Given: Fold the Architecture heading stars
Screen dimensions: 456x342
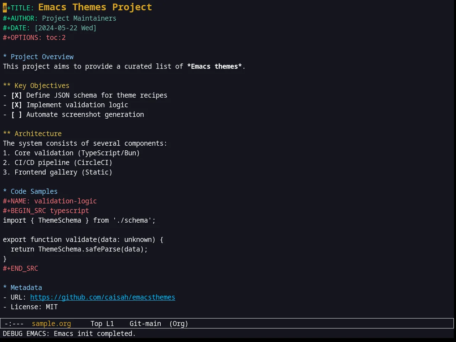Looking at the screenshot, I should point(7,134).
